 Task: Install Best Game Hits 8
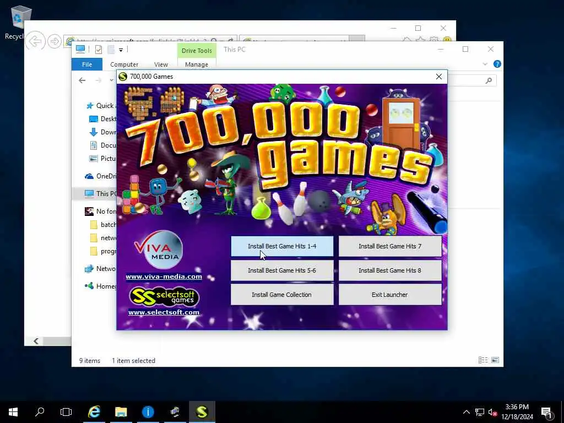pos(390,270)
